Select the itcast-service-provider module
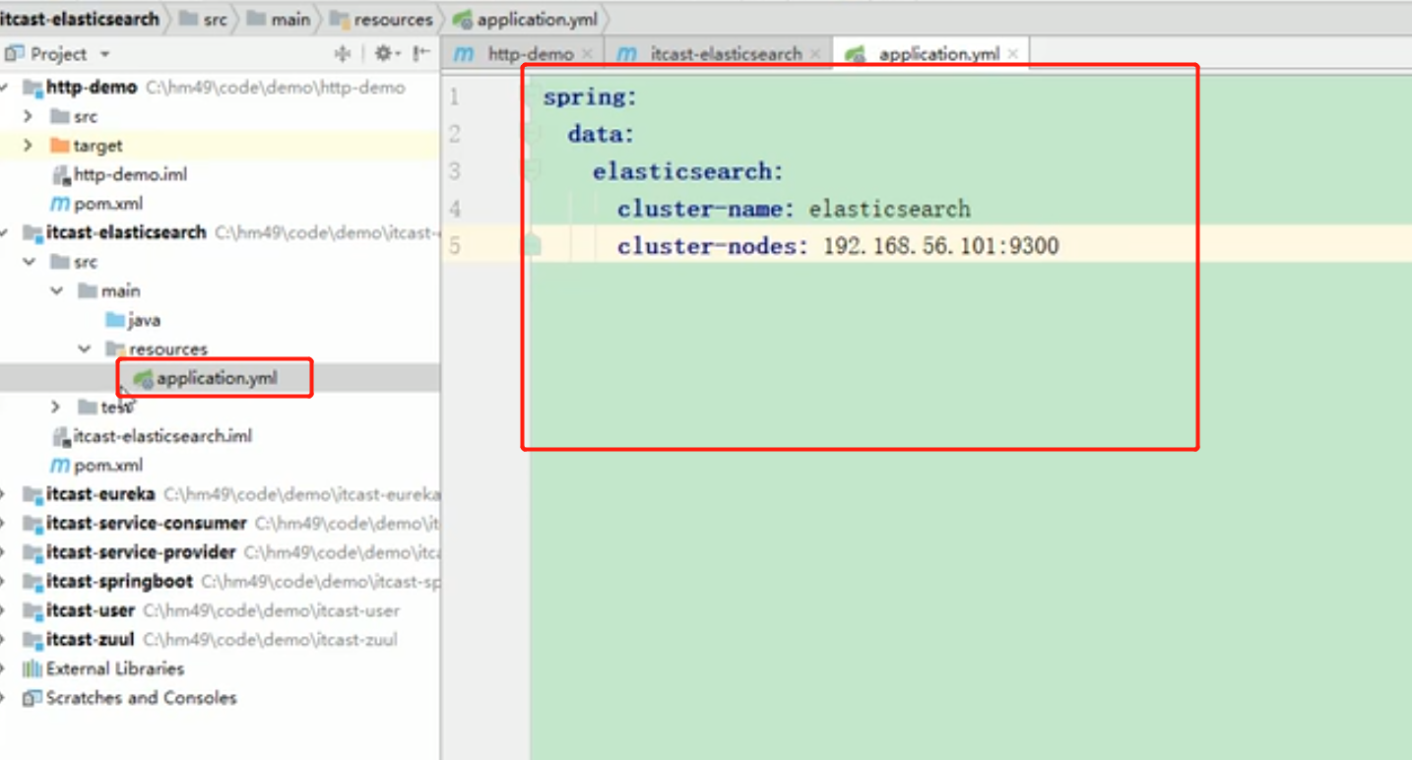 [x=141, y=552]
